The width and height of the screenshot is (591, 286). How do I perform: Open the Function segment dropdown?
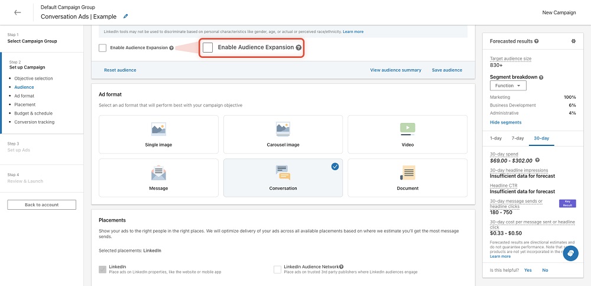(x=508, y=86)
